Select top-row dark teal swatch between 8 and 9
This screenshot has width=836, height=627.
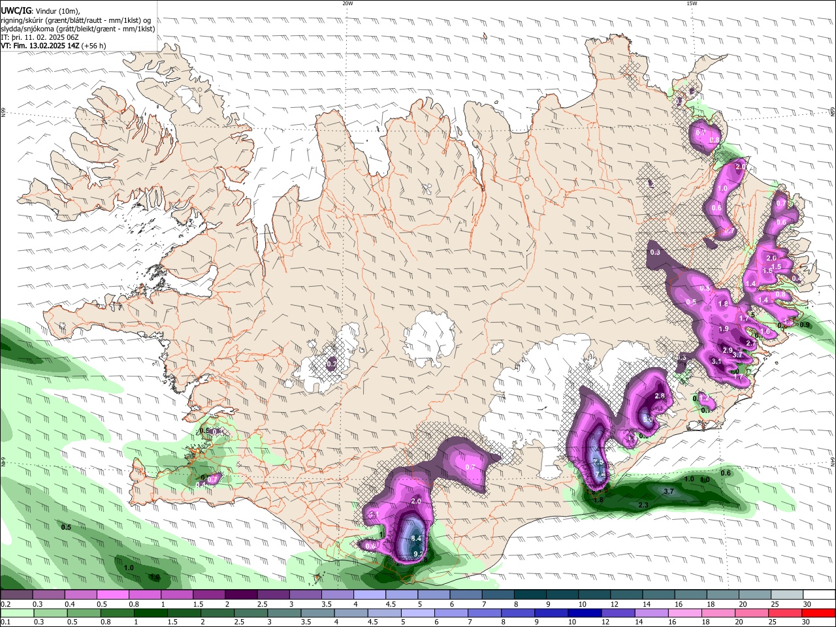click(530, 594)
